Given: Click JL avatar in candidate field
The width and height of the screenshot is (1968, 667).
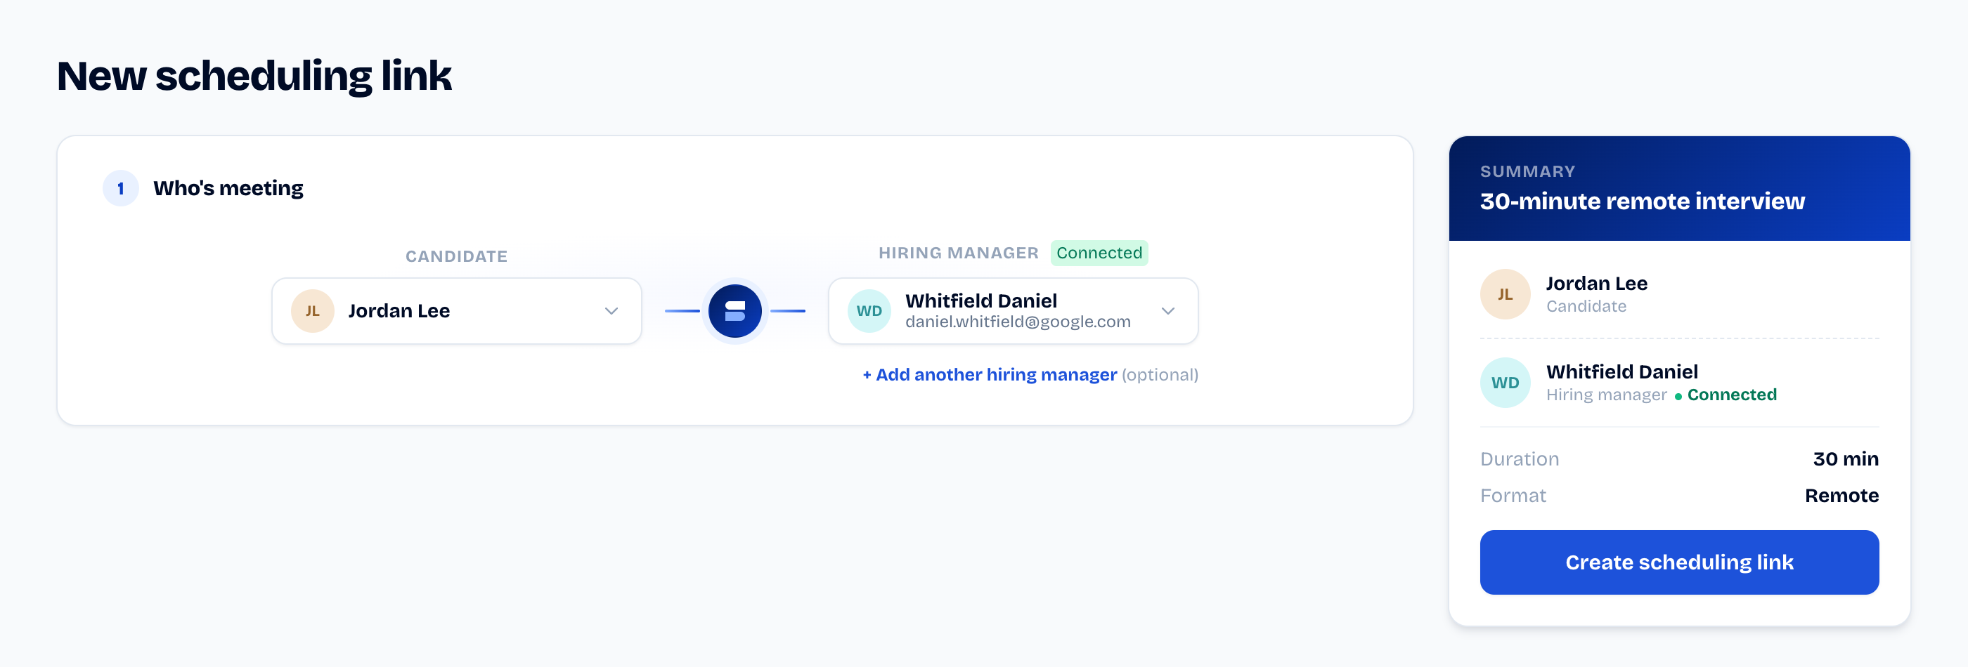Looking at the screenshot, I should coord(313,310).
